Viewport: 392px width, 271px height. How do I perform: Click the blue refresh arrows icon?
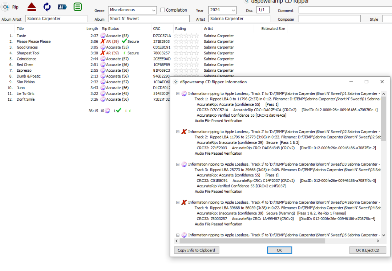click(47, 7)
